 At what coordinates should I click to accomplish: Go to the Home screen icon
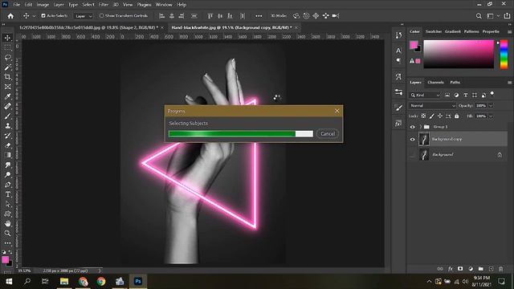click(10, 16)
